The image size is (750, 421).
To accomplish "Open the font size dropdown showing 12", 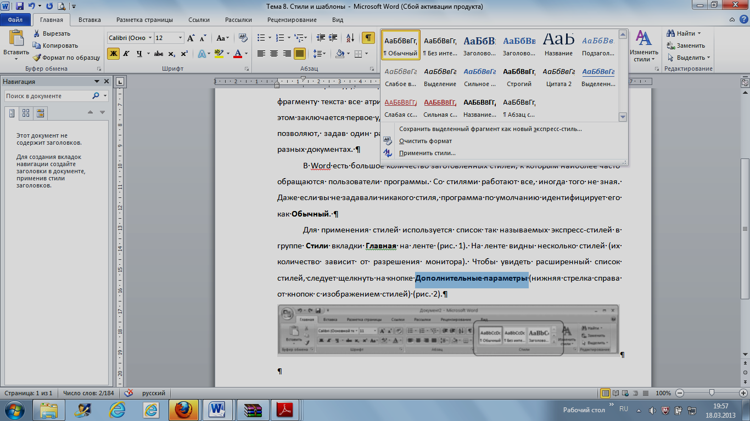I will tap(181, 38).
